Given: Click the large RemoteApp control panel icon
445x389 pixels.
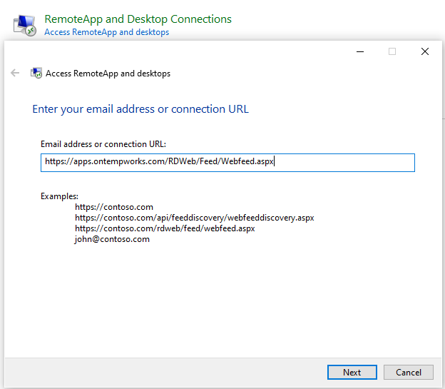Looking at the screenshot, I should (x=25, y=25).
